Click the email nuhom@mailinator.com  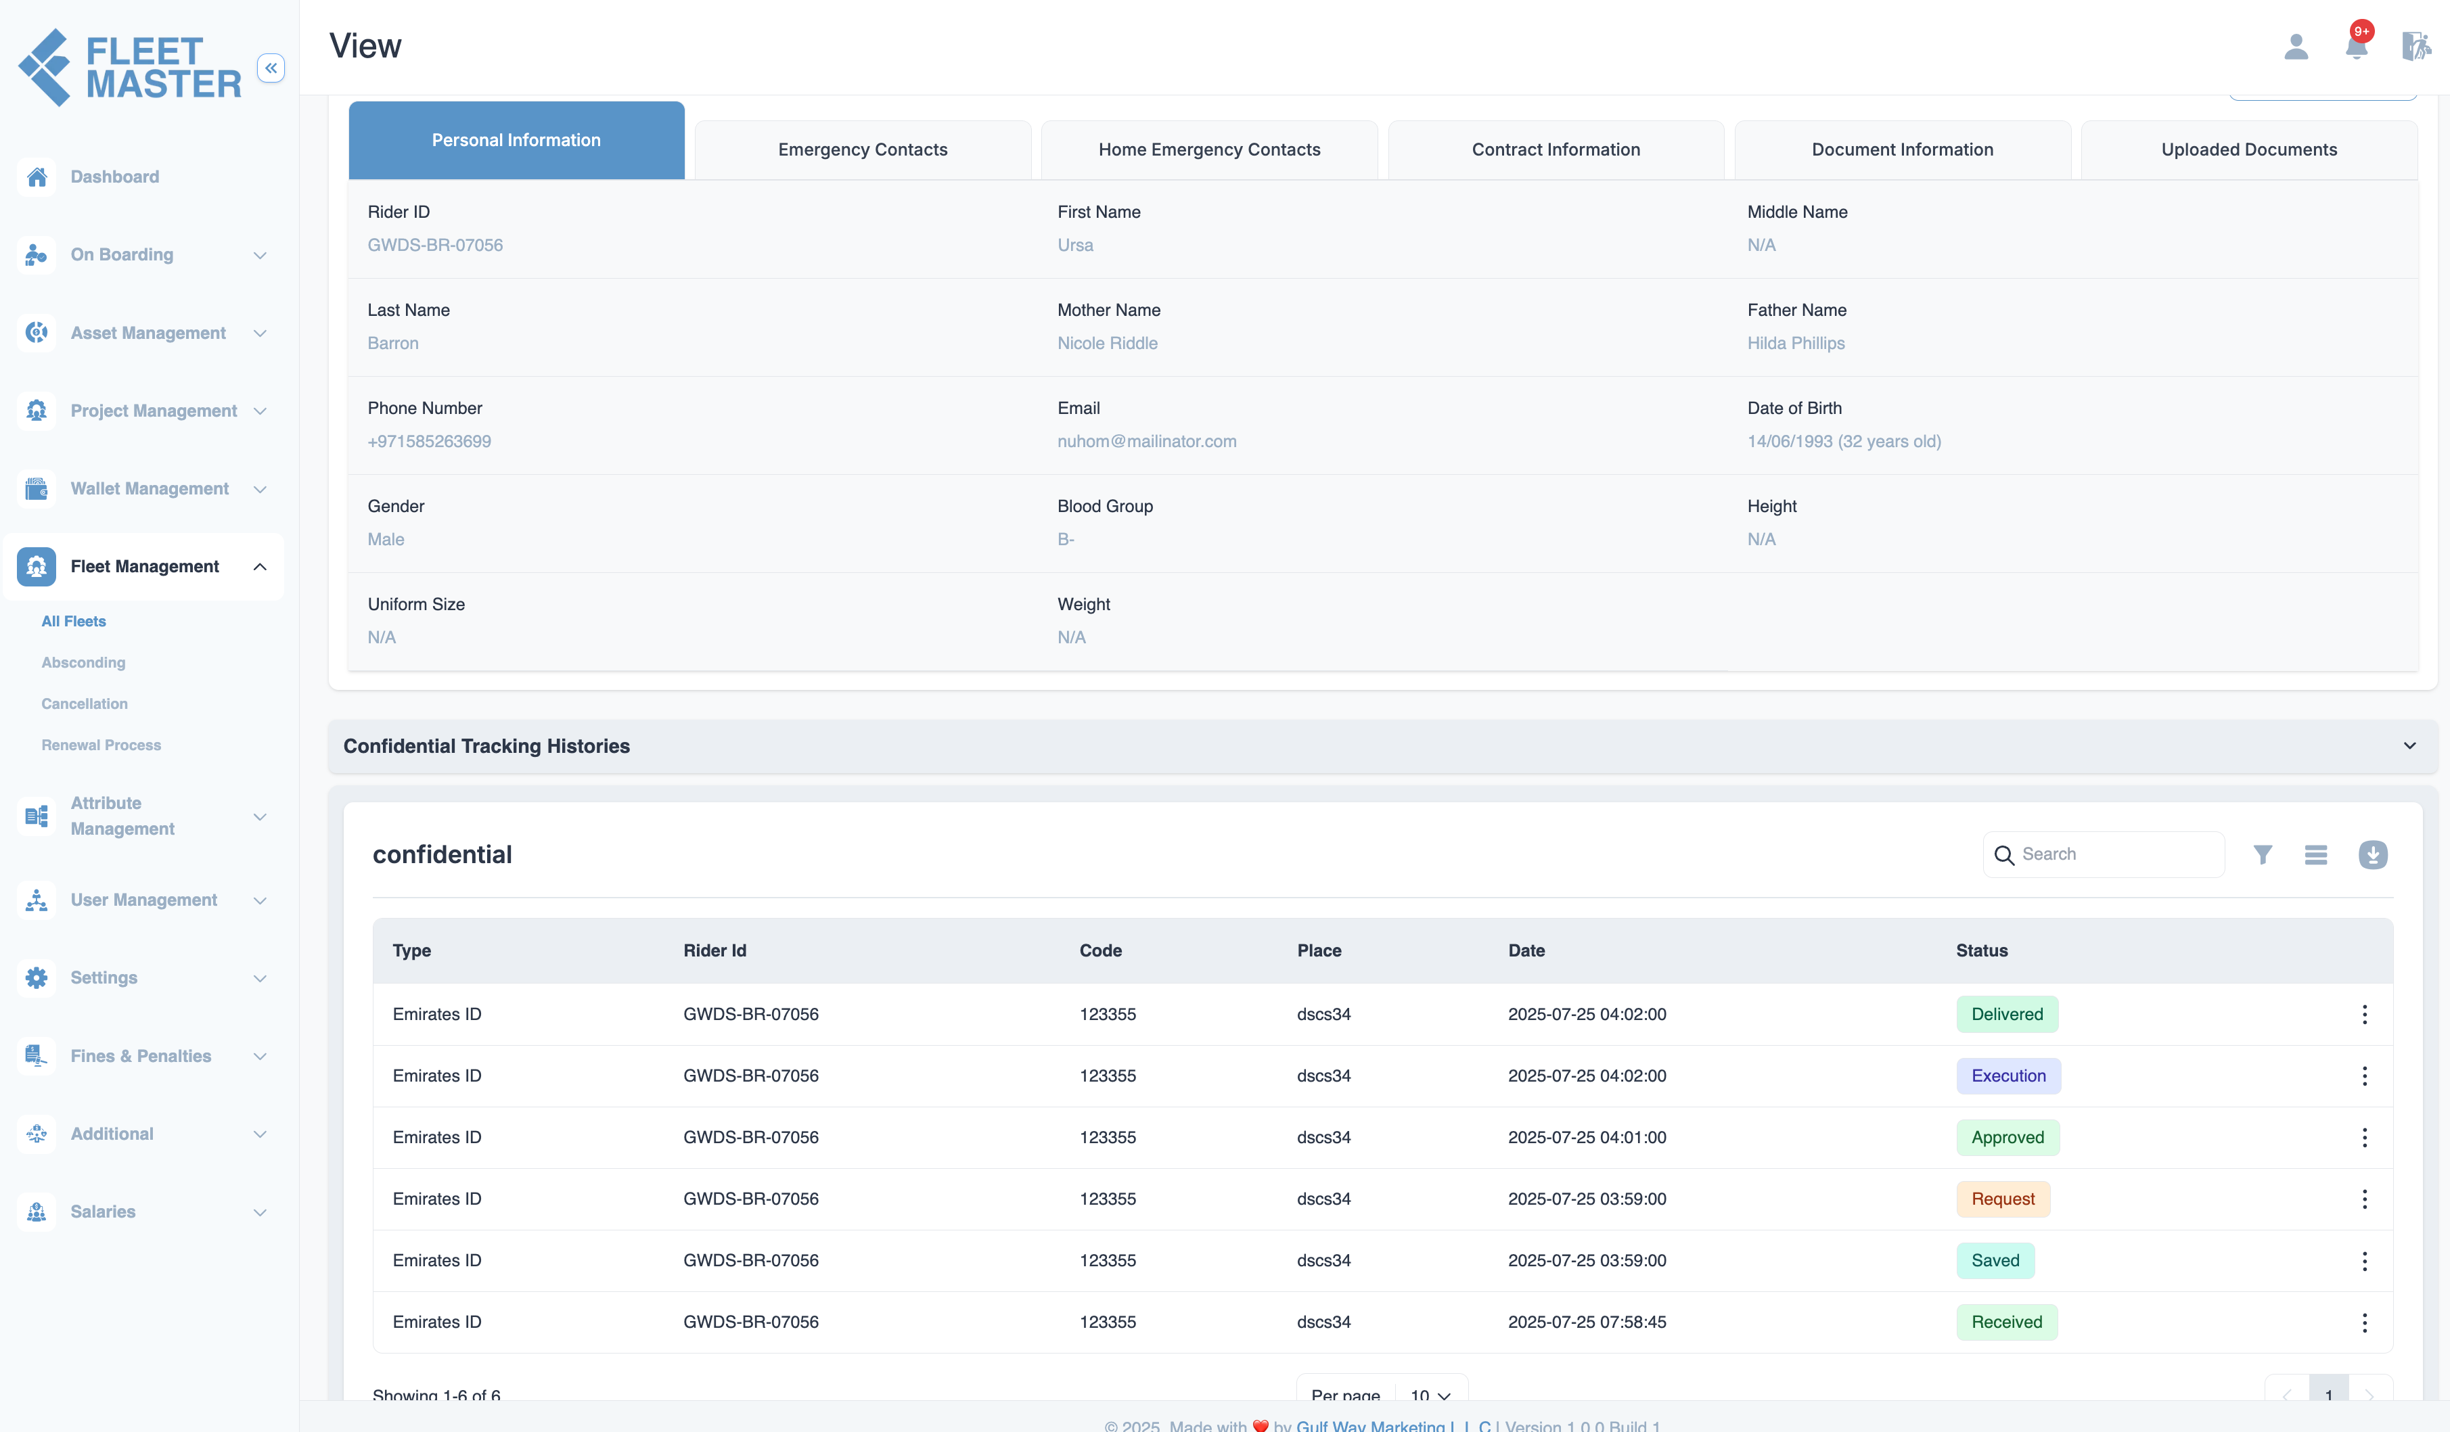point(1146,441)
